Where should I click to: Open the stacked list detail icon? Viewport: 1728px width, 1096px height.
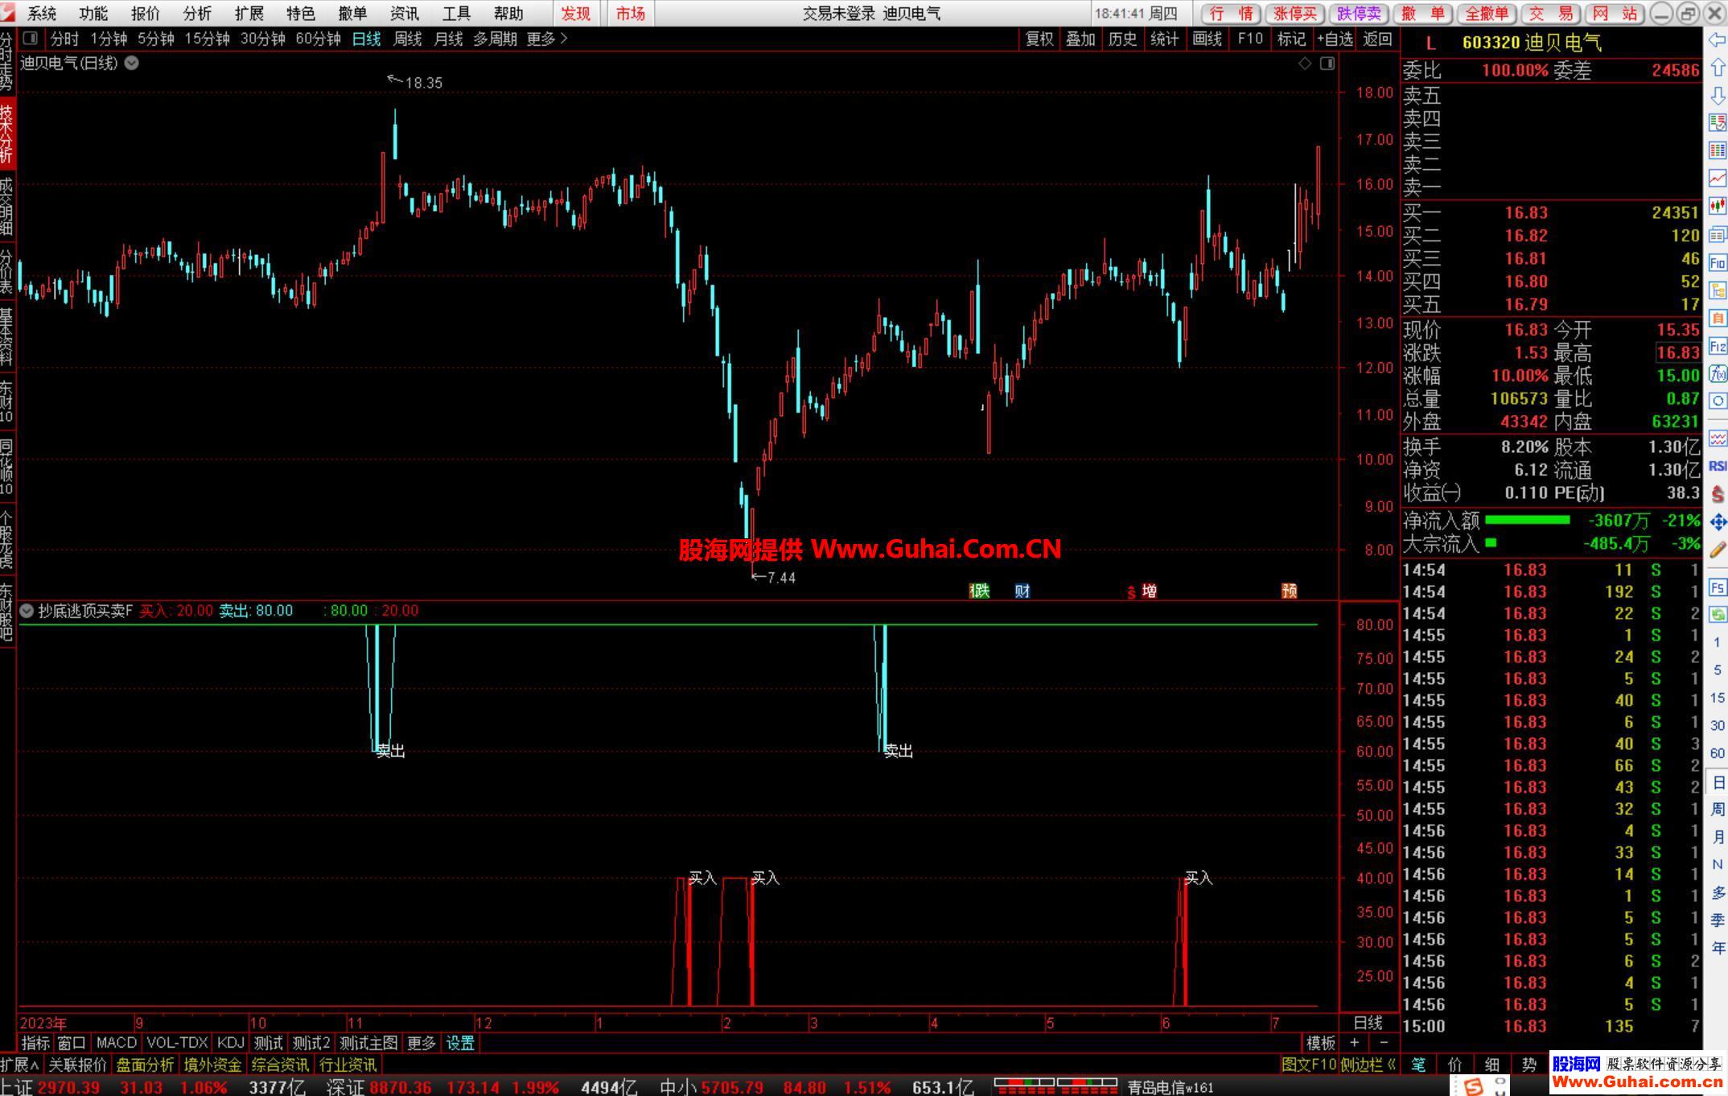[x=1718, y=234]
